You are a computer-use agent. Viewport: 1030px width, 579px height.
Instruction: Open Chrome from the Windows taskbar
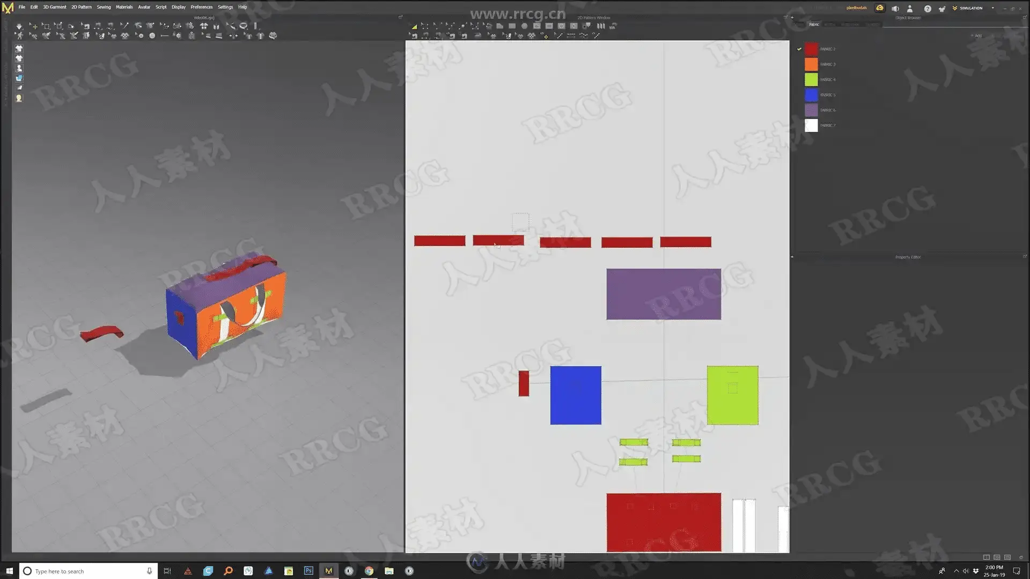[369, 571]
